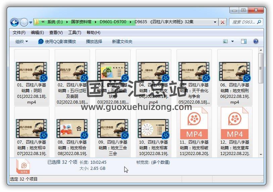The height and width of the screenshot is (192, 273).
Task: Select the MP4 icon of file 11 地支相破
Action: (x=194, y=123)
